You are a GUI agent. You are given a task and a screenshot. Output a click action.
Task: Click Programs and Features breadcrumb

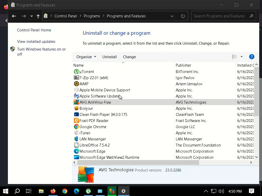coord(126,16)
